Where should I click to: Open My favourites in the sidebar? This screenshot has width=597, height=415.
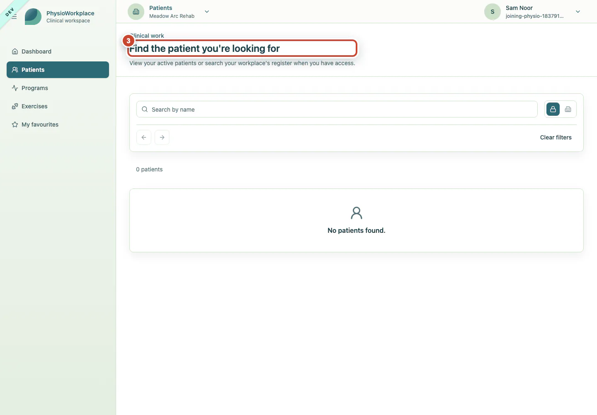58,124
